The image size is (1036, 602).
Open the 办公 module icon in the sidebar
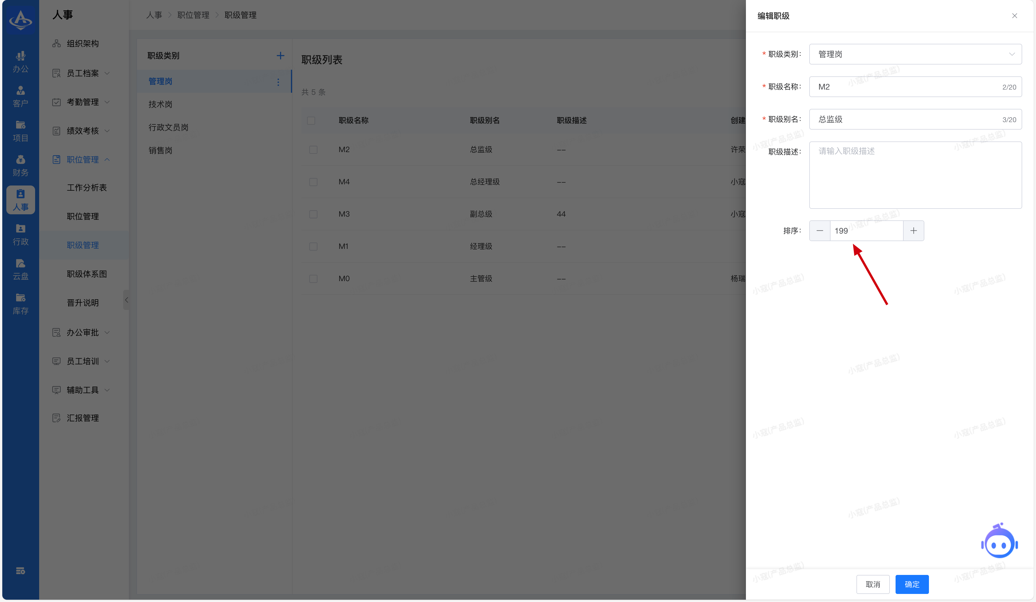click(20, 61)
